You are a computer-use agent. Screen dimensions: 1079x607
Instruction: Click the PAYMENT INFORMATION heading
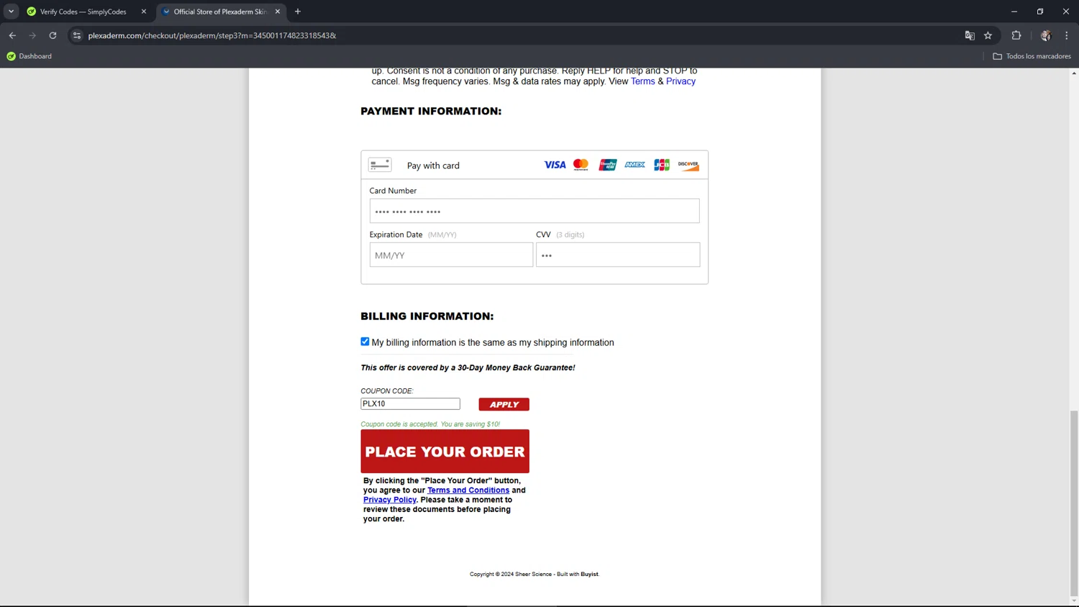(431, 111)
